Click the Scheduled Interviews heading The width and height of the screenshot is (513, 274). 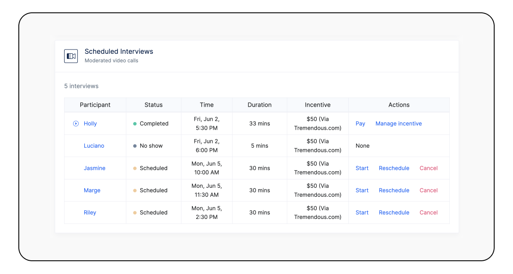tap(119, 52)
